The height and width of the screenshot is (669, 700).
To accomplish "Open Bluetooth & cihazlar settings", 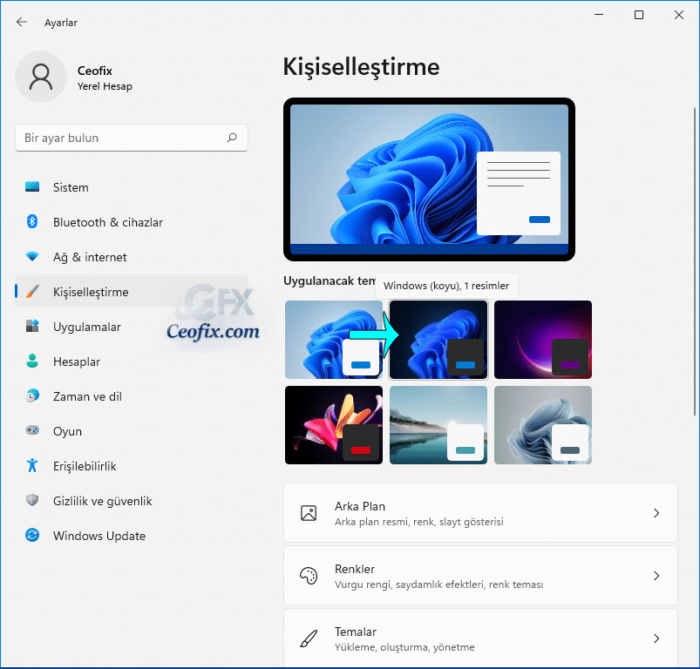I will 132,221.
